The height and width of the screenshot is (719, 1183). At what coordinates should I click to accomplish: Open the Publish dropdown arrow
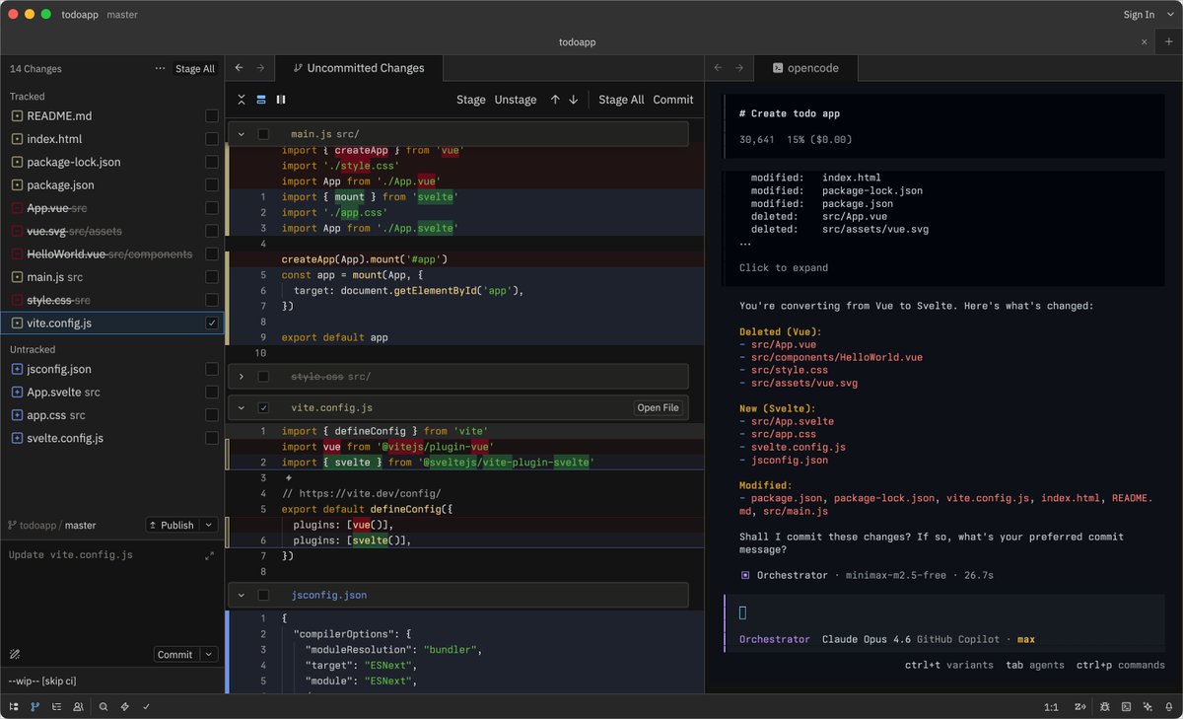[x=207, y=525]
